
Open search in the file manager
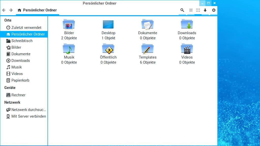click(182, 10)
